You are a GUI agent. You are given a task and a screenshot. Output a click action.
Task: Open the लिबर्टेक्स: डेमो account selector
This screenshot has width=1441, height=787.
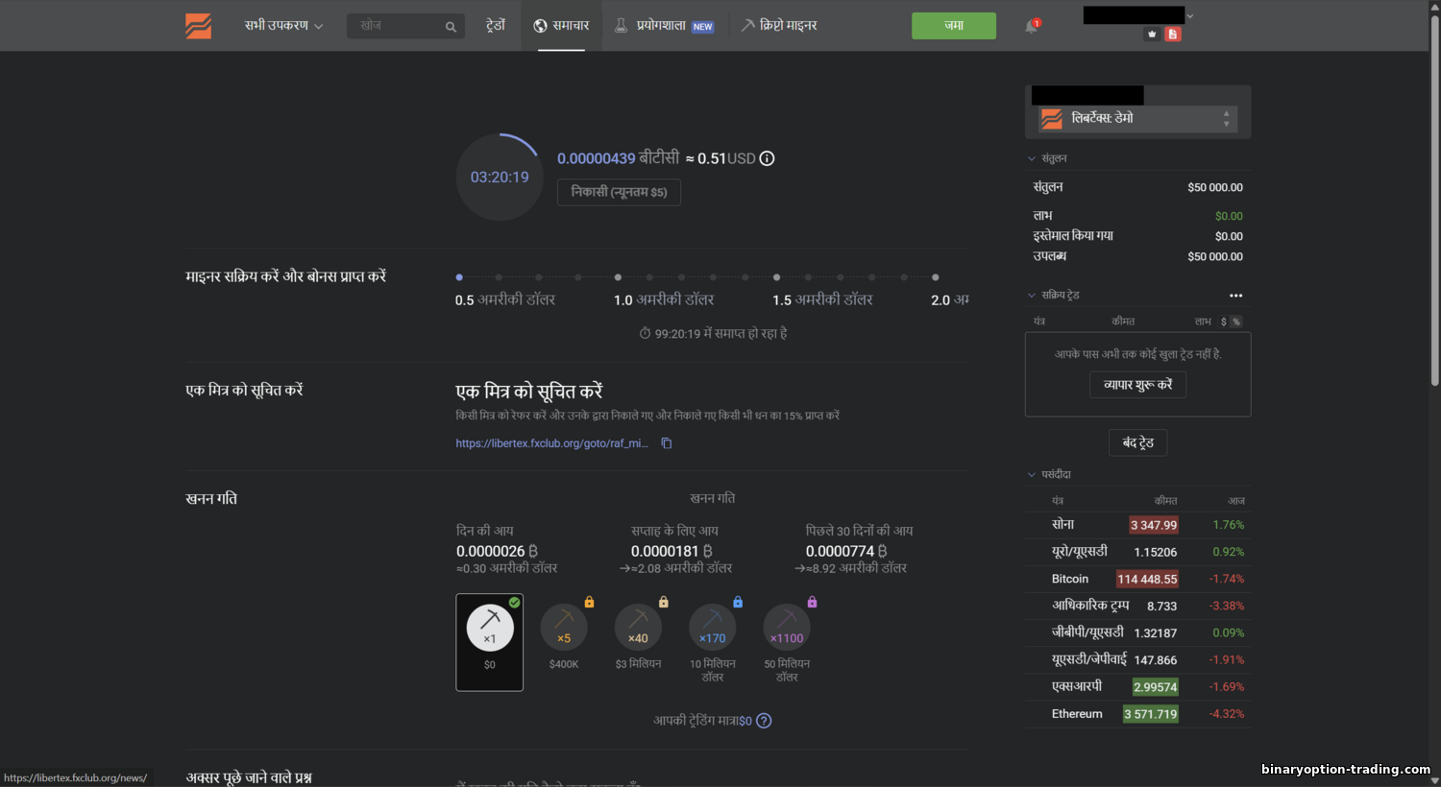coord(1137,119)
